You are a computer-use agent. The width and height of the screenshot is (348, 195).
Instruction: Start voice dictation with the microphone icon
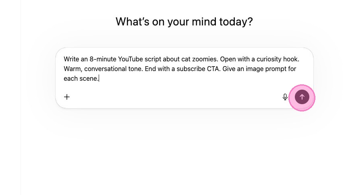pos(285,97)
